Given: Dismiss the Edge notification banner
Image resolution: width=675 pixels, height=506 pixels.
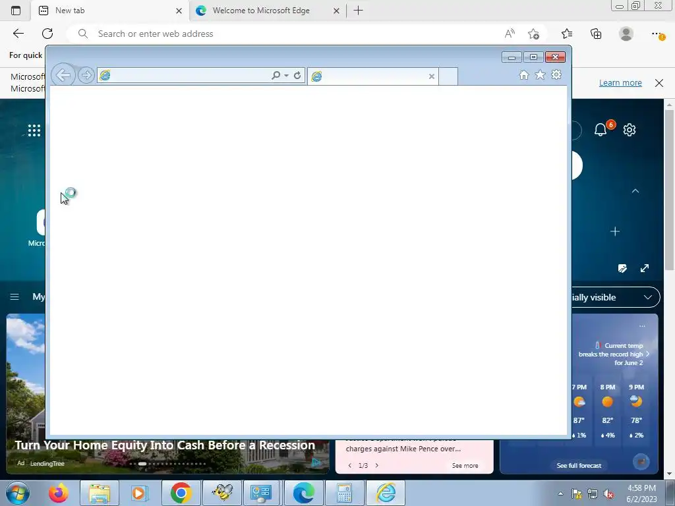Looking at the screenshot, I should [659, 82].
